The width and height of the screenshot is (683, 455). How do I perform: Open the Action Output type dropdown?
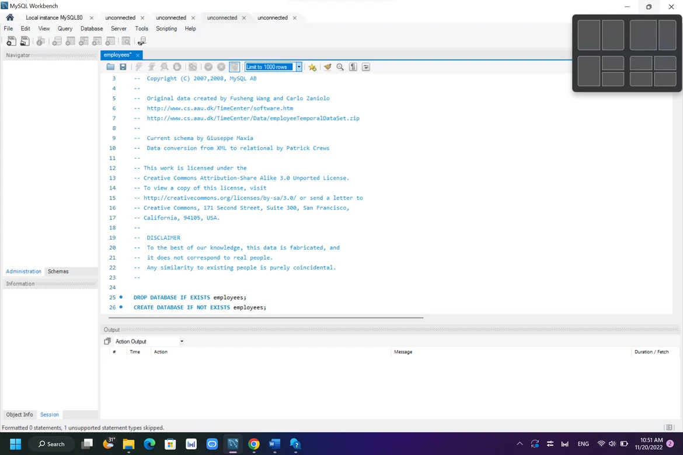pyautogui.click(x=182, y=341)
